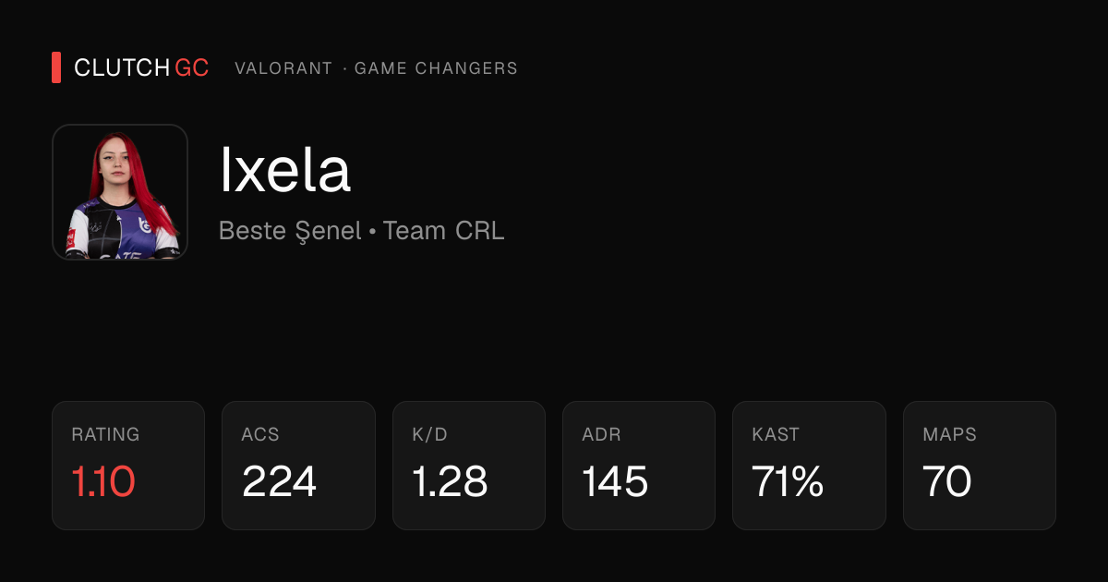Click the 145 ADR value
The width and height of the screenshot is (1108, 582).
tap(616, 481)
